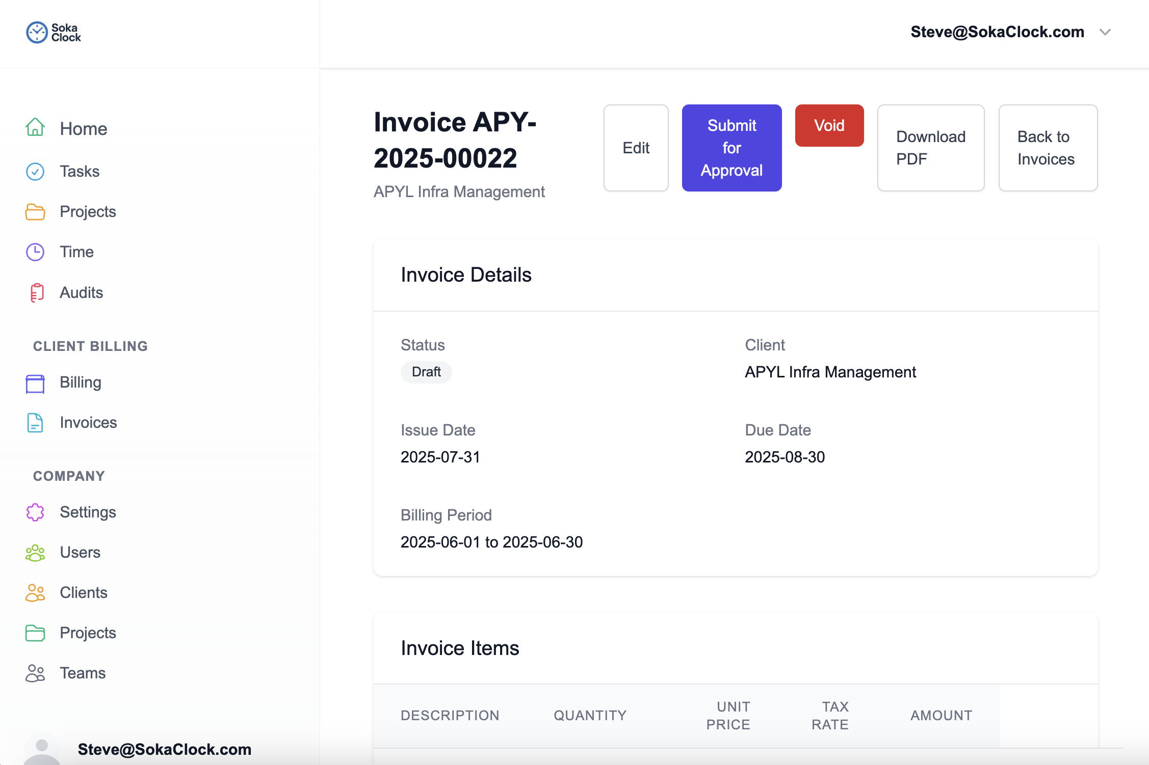
Task: Click the SokaClock logo
Action: click(x=53, y=32)
